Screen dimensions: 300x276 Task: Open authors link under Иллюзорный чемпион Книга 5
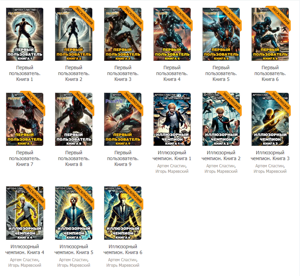tap(74, 262)
